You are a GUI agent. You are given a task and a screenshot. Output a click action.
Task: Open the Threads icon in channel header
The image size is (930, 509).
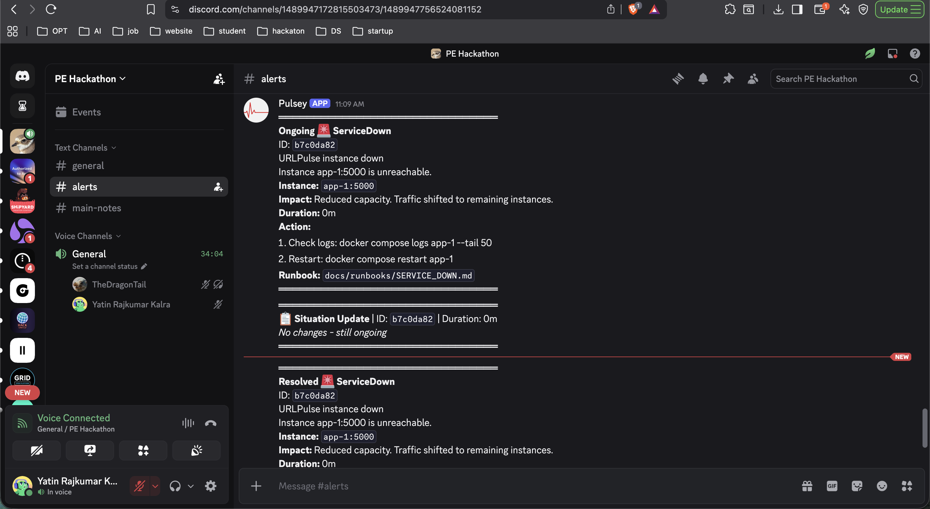(x=678, y=79)
